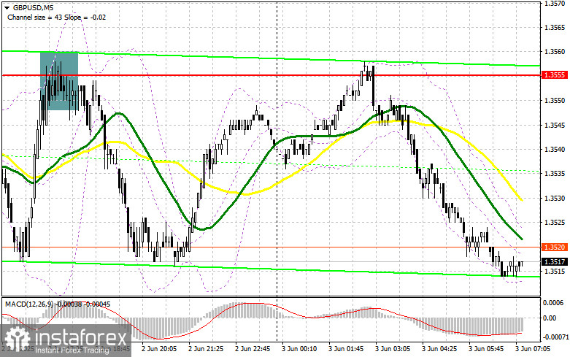Click the 3 Jun 03:05 time label
Viewport: 570px width, 357px height.
coord(393,349)
